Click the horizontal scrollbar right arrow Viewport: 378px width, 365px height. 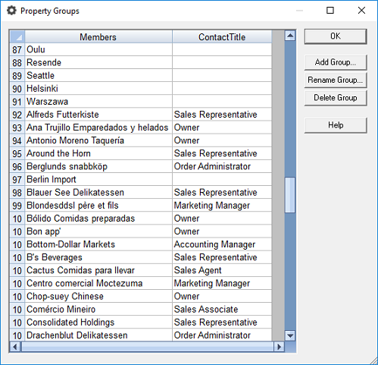point(279,347)
